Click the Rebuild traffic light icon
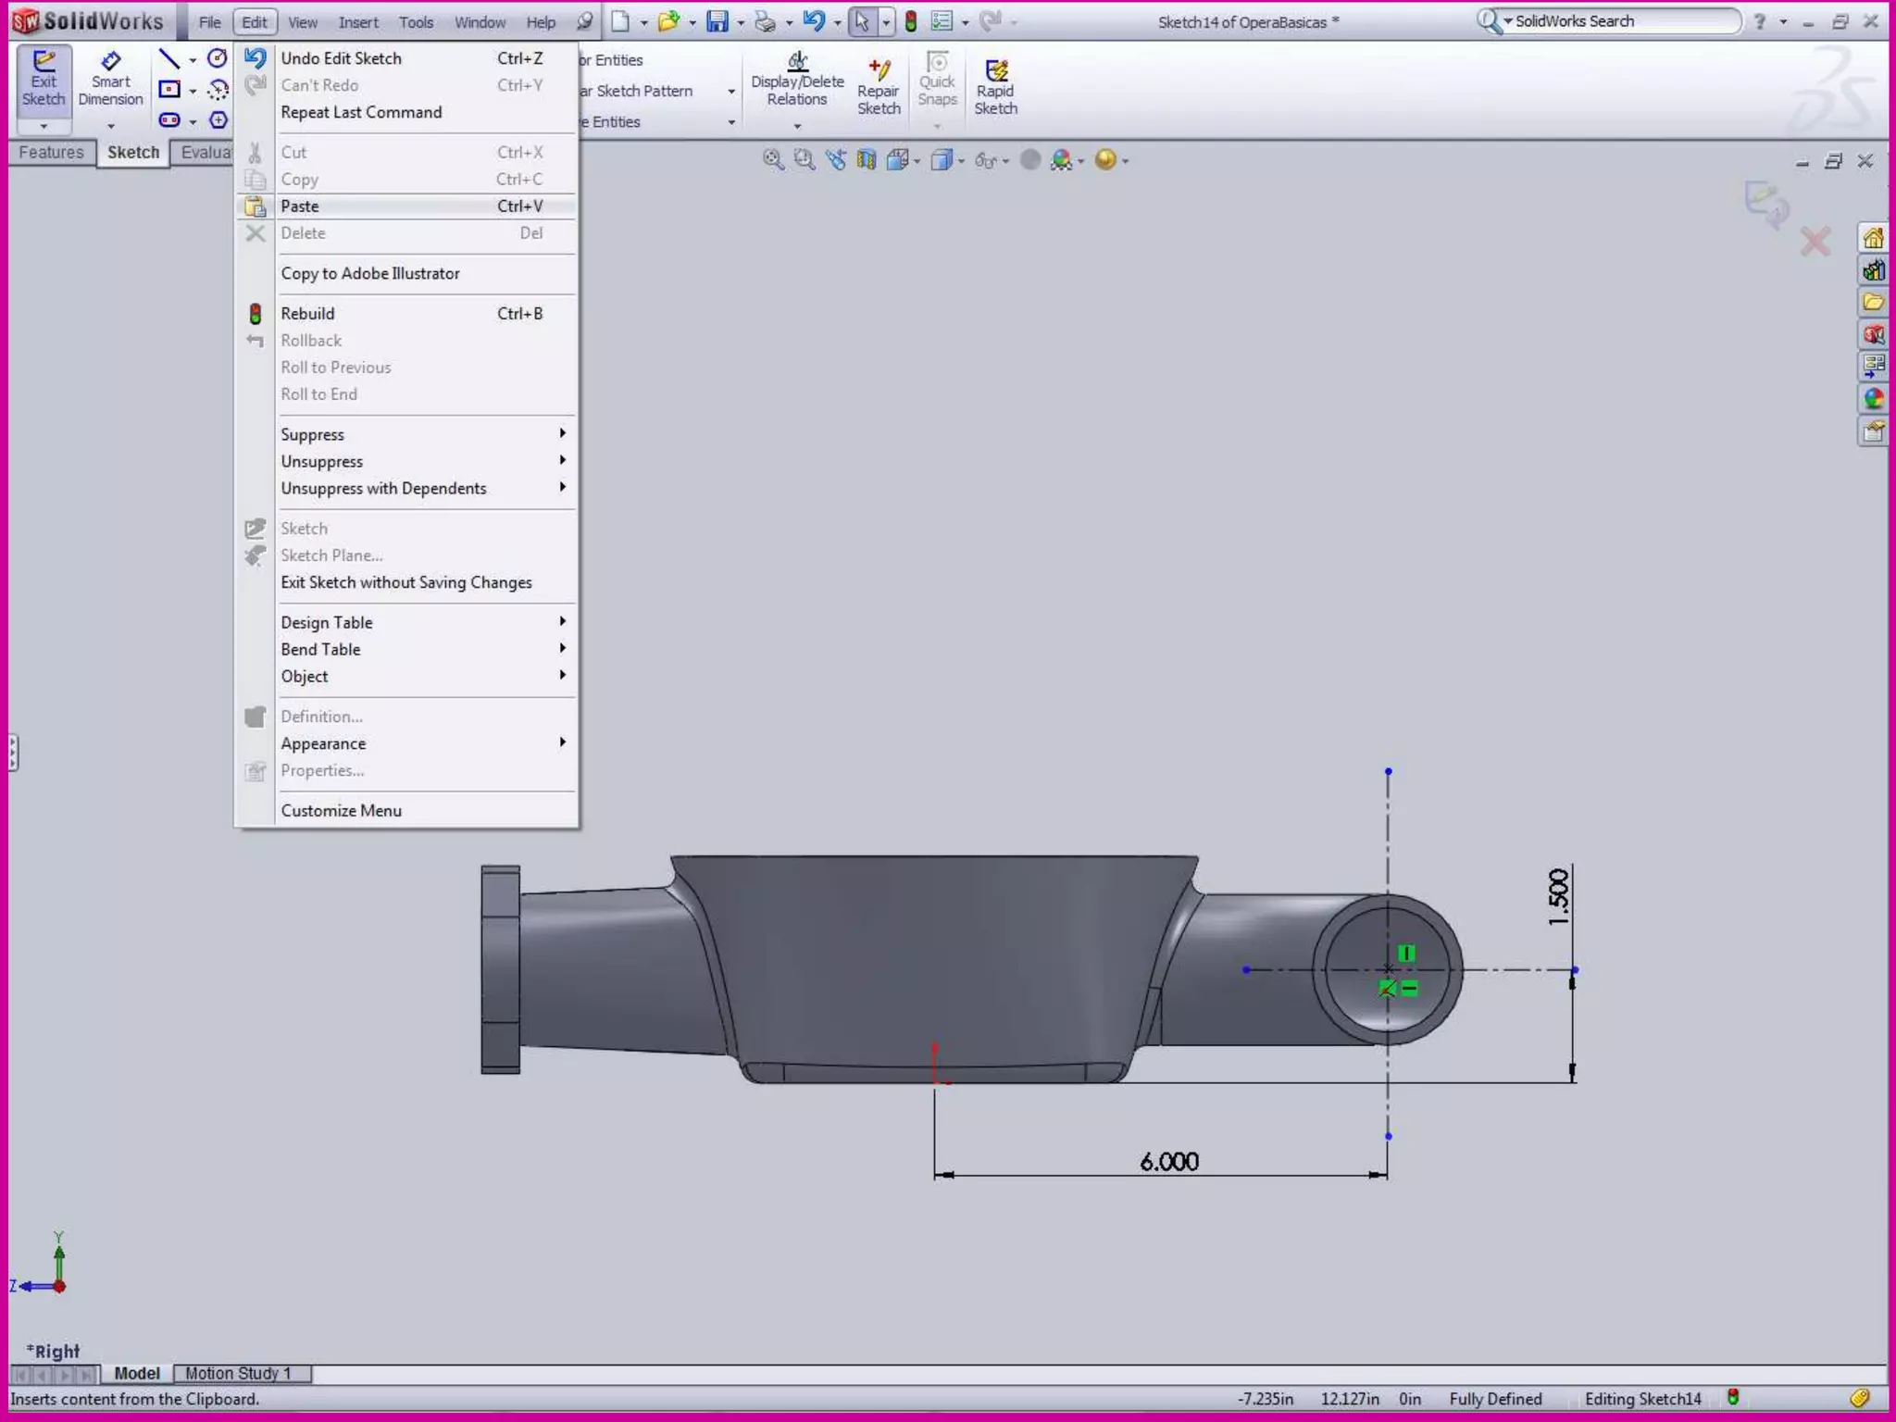This screenshot has height=1422, width=1896. (911, 21)
